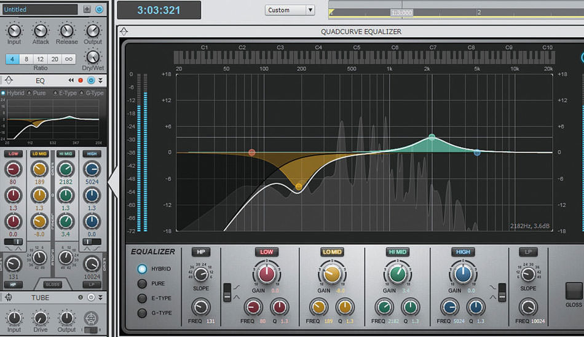Select PURE in Equalizer fly-out
584x337 pixels.
point(142,283)
